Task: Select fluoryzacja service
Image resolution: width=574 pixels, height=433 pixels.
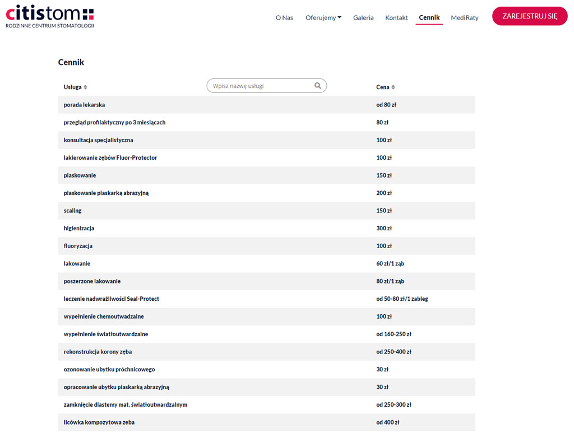Action: (x=78, y=246)
